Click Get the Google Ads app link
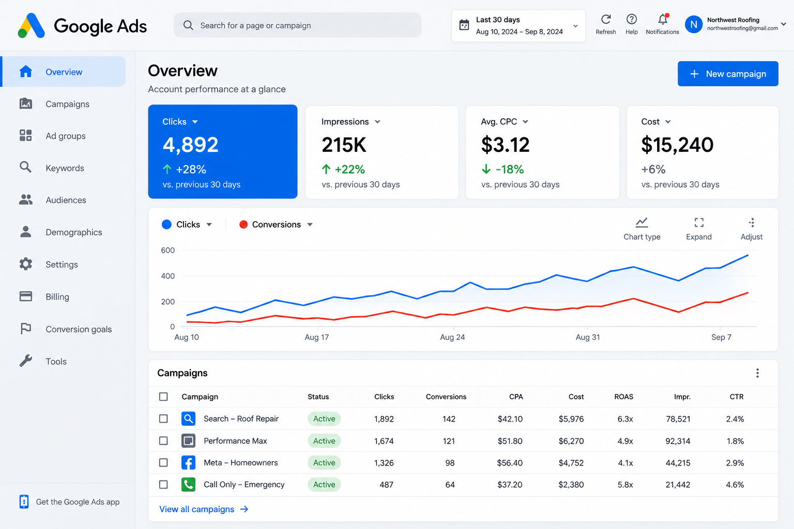The image size is (794, 529). coord(78,502)
